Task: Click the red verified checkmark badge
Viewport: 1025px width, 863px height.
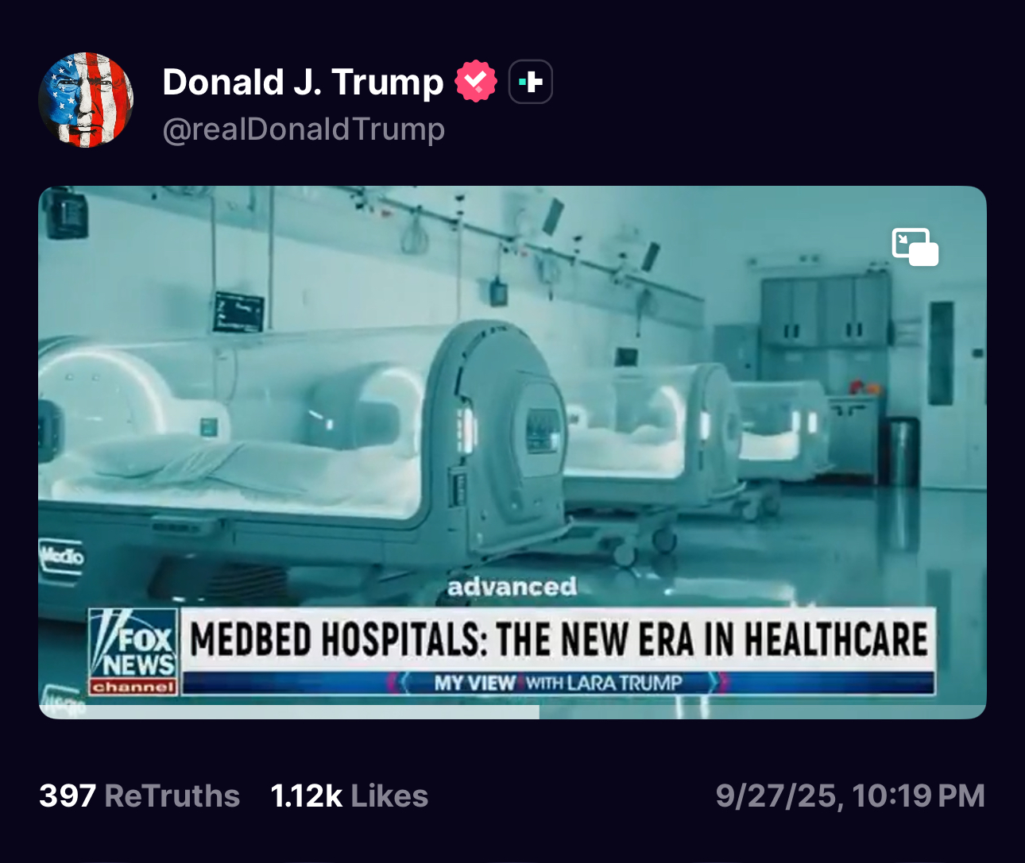Action: coord(476,81)
